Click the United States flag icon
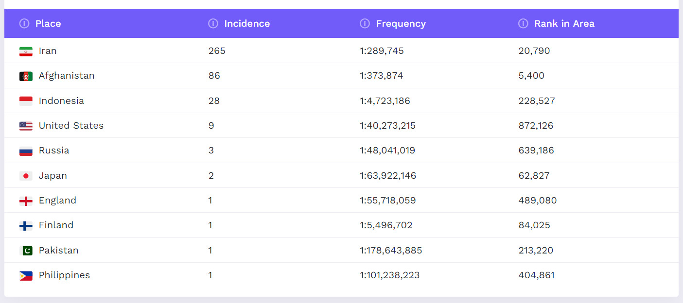The height and width of the screenshot is (303, 683). pos(26,126)
